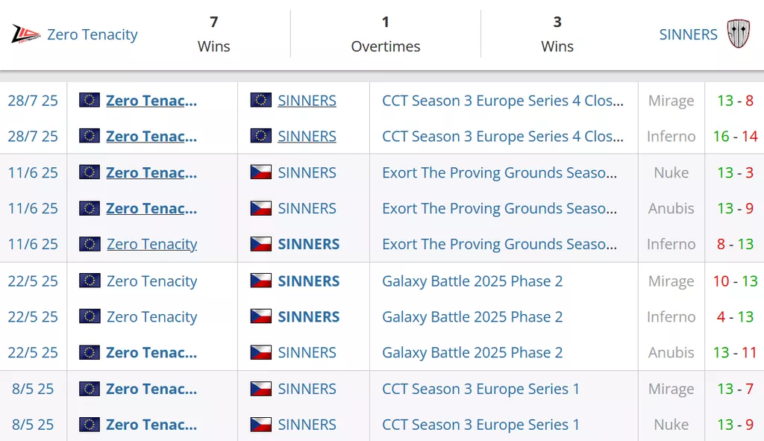The height and width of the screenshot is (441, 764).
Task: Click Zero Tenacity's EU flag, 11/6 Anubis row
Action: (90, 208)
